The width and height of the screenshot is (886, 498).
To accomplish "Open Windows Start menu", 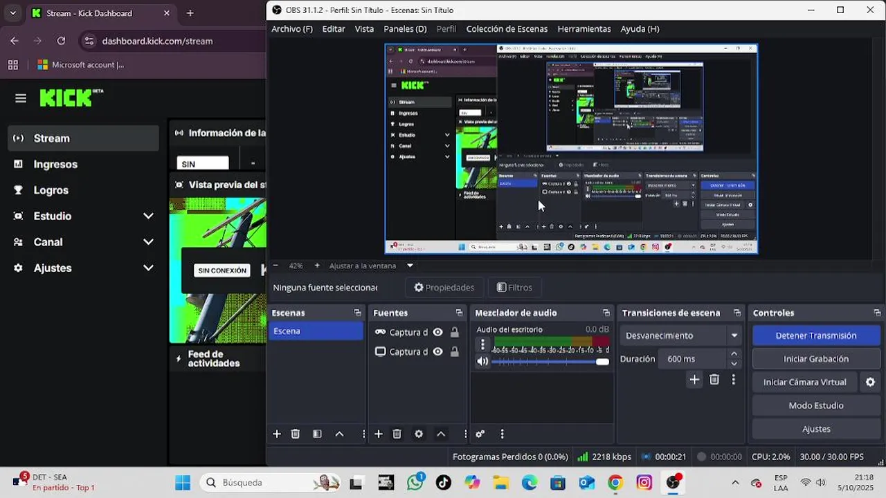I will tap(183, 482).
